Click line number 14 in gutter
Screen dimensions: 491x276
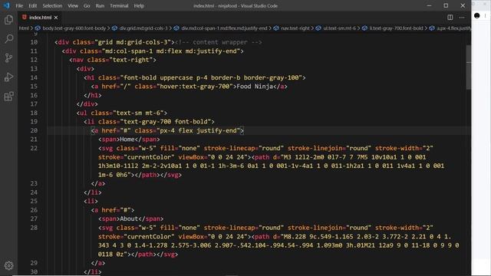click(x=34, y=77)
